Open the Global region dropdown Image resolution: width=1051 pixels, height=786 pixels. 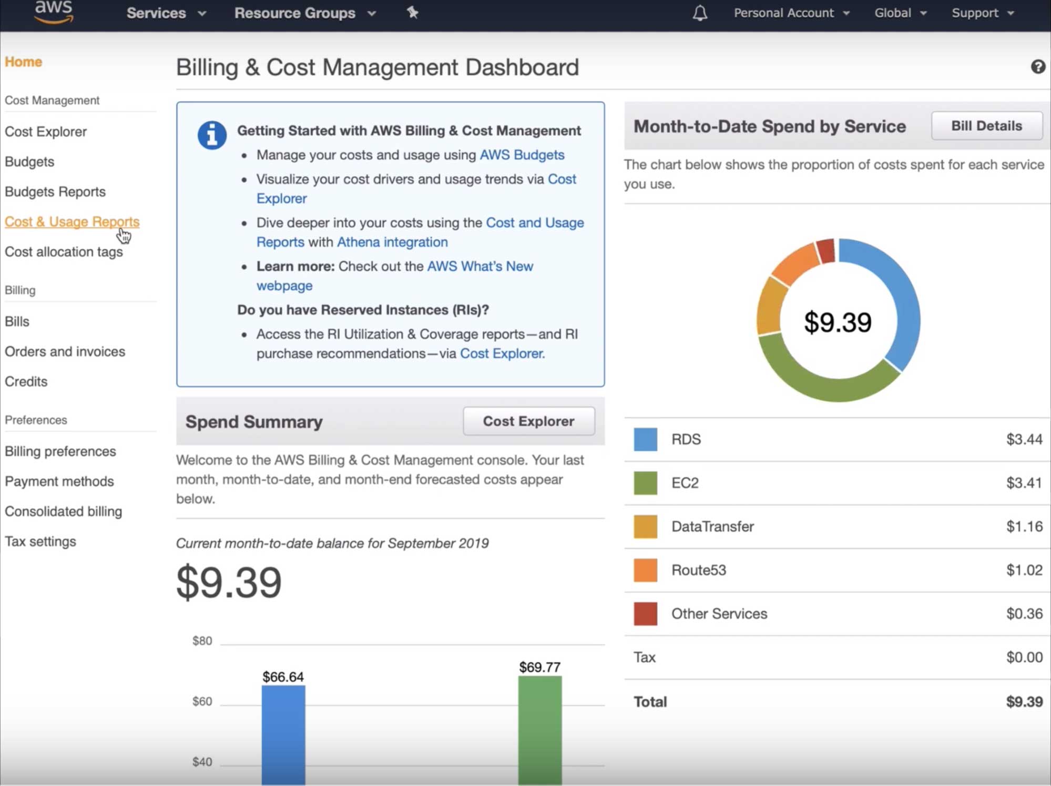coord(900,13)
